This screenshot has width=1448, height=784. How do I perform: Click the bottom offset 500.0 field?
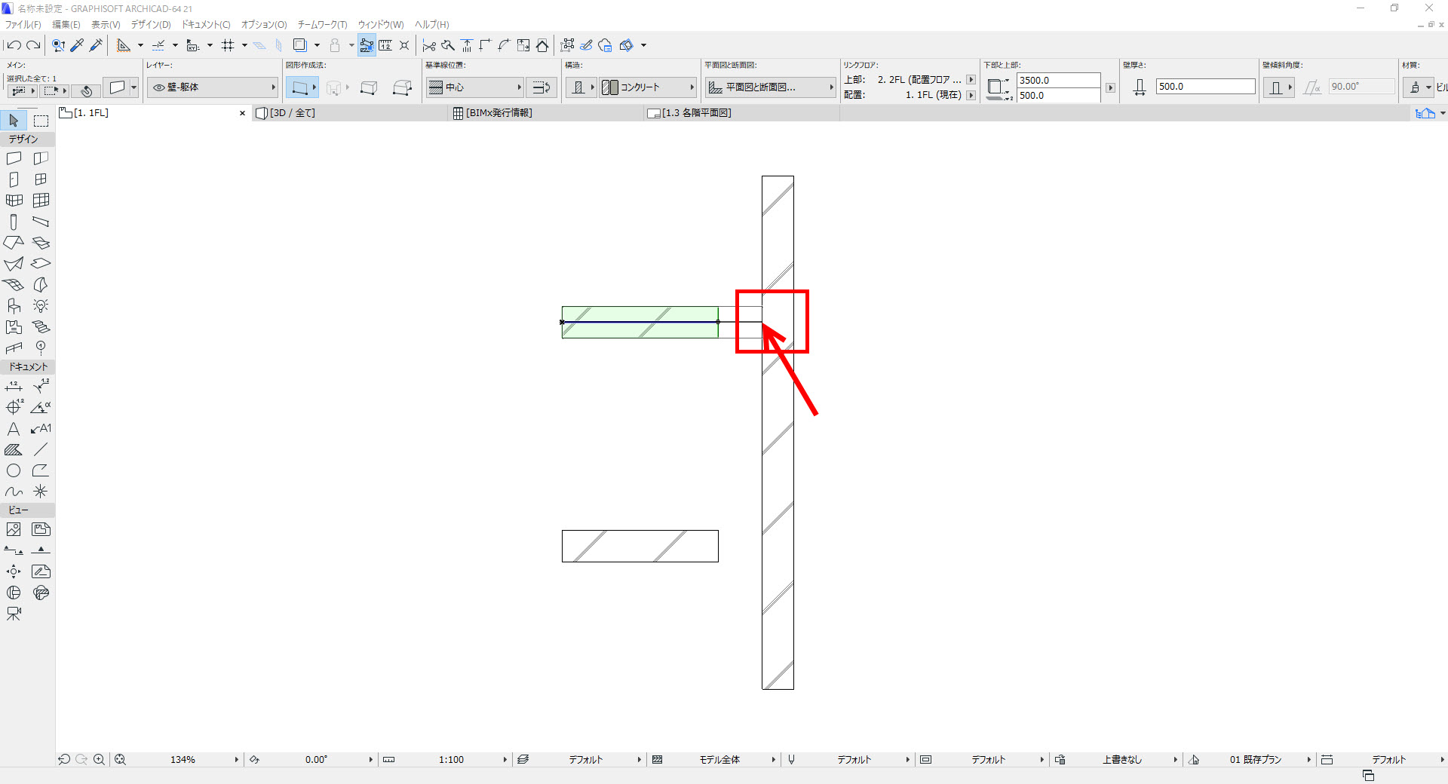click(1058, 96)
